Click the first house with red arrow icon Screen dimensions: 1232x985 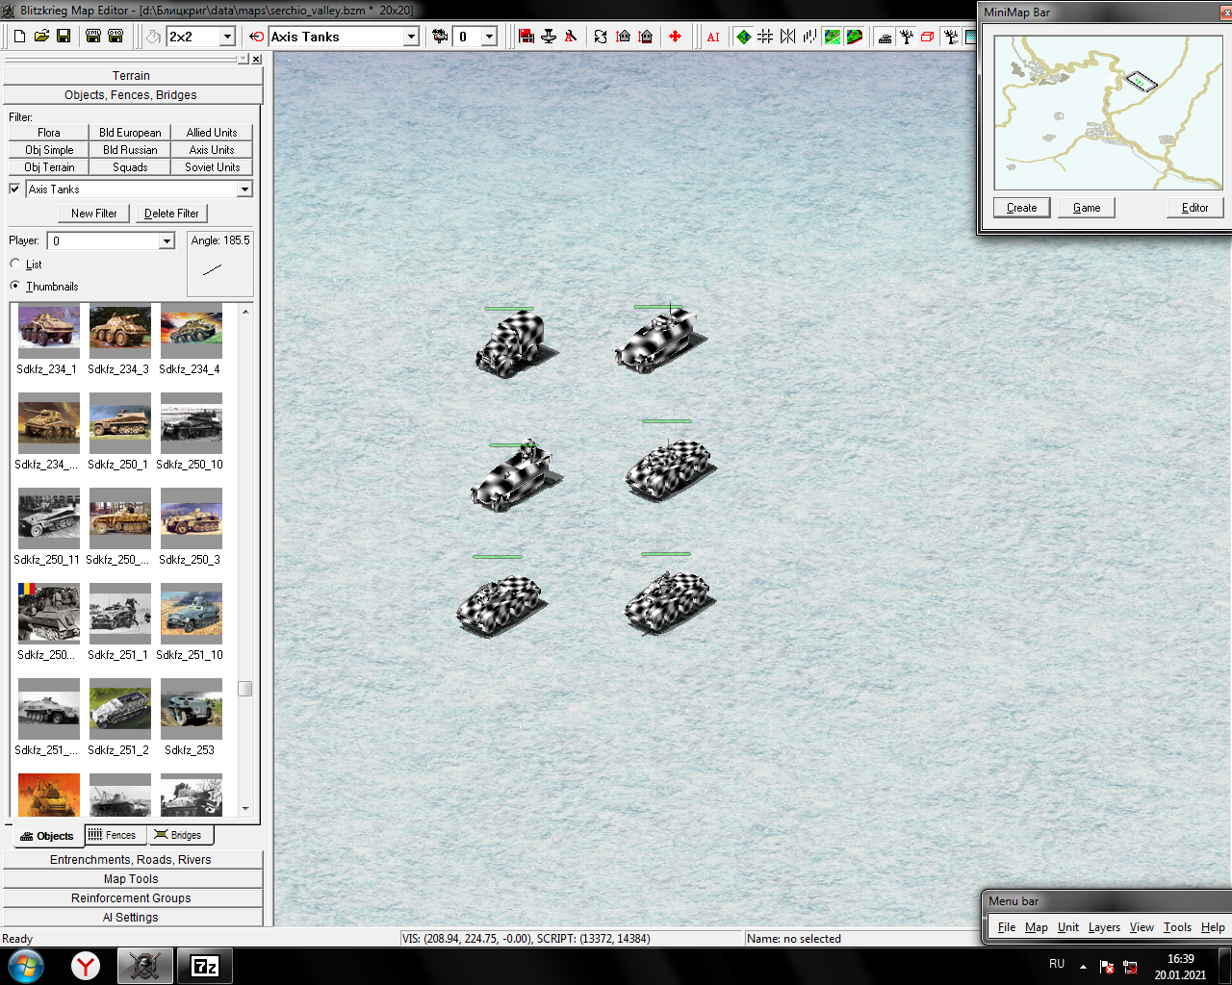623,37
